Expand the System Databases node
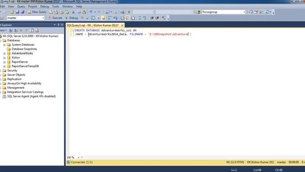The image size is (305, 172). tap(4, 45)
